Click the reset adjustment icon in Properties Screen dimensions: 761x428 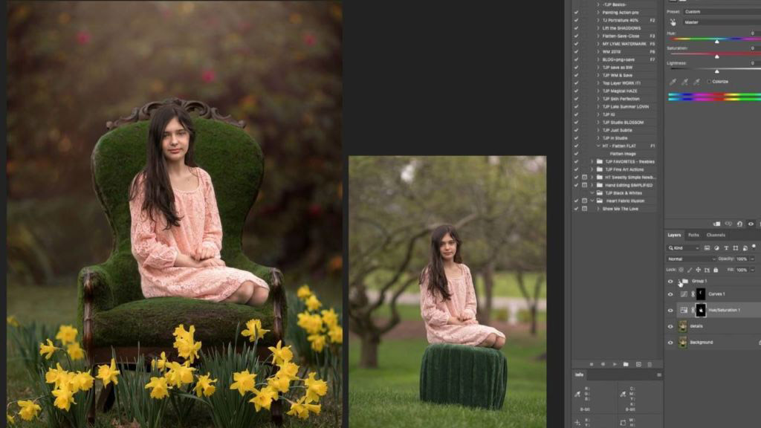739,224
